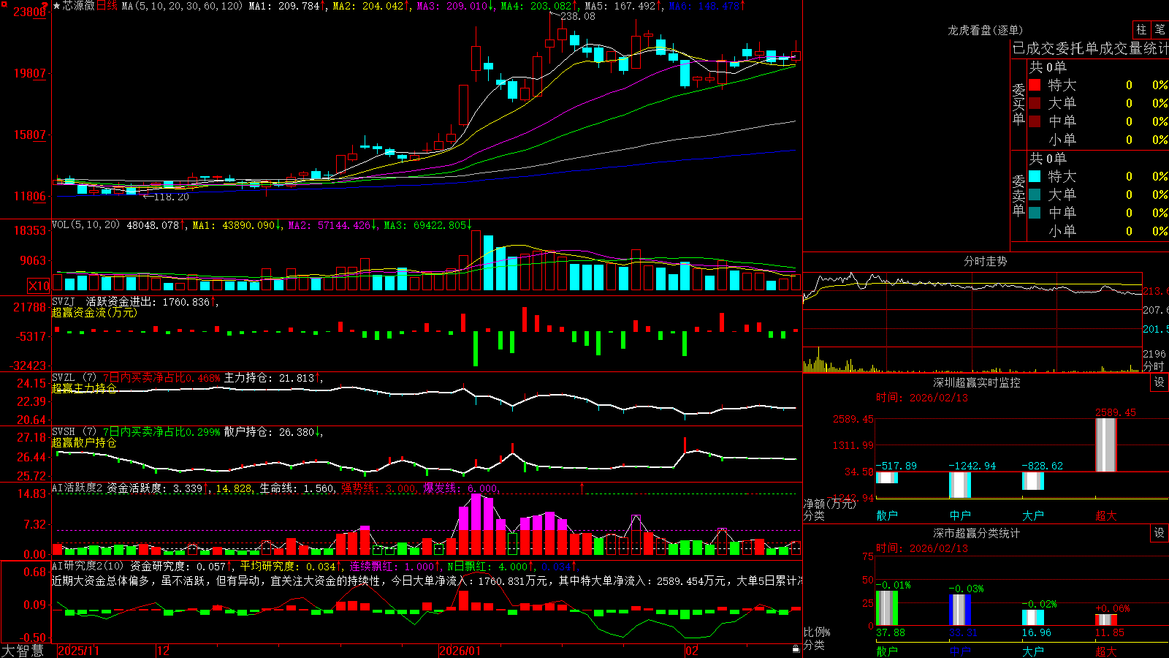Click the 分时走势 panel title
1169x658 pixels.
pos(985,261)
